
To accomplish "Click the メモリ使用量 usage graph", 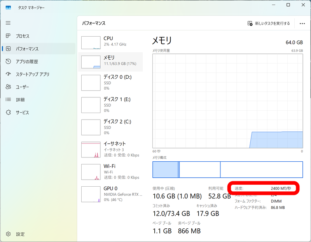I will click(228, 101).
